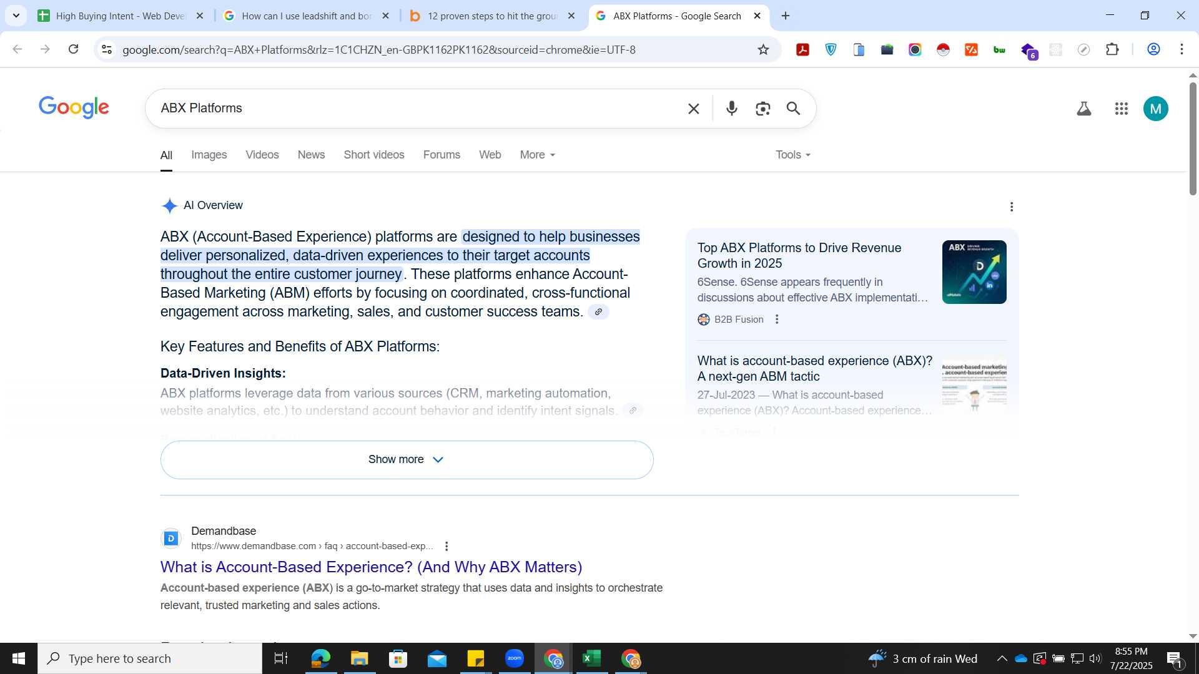This screenshot has width=1199, height=674.
Task: Open new browser tab
Action: click(x=786, y=16)
